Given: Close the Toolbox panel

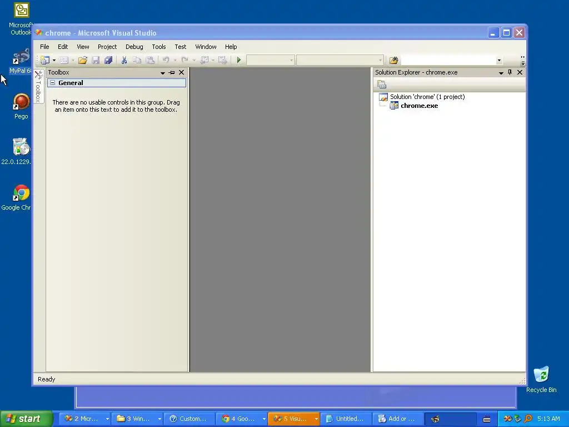Looking at the screenshot, I should [x=182, y=72].
